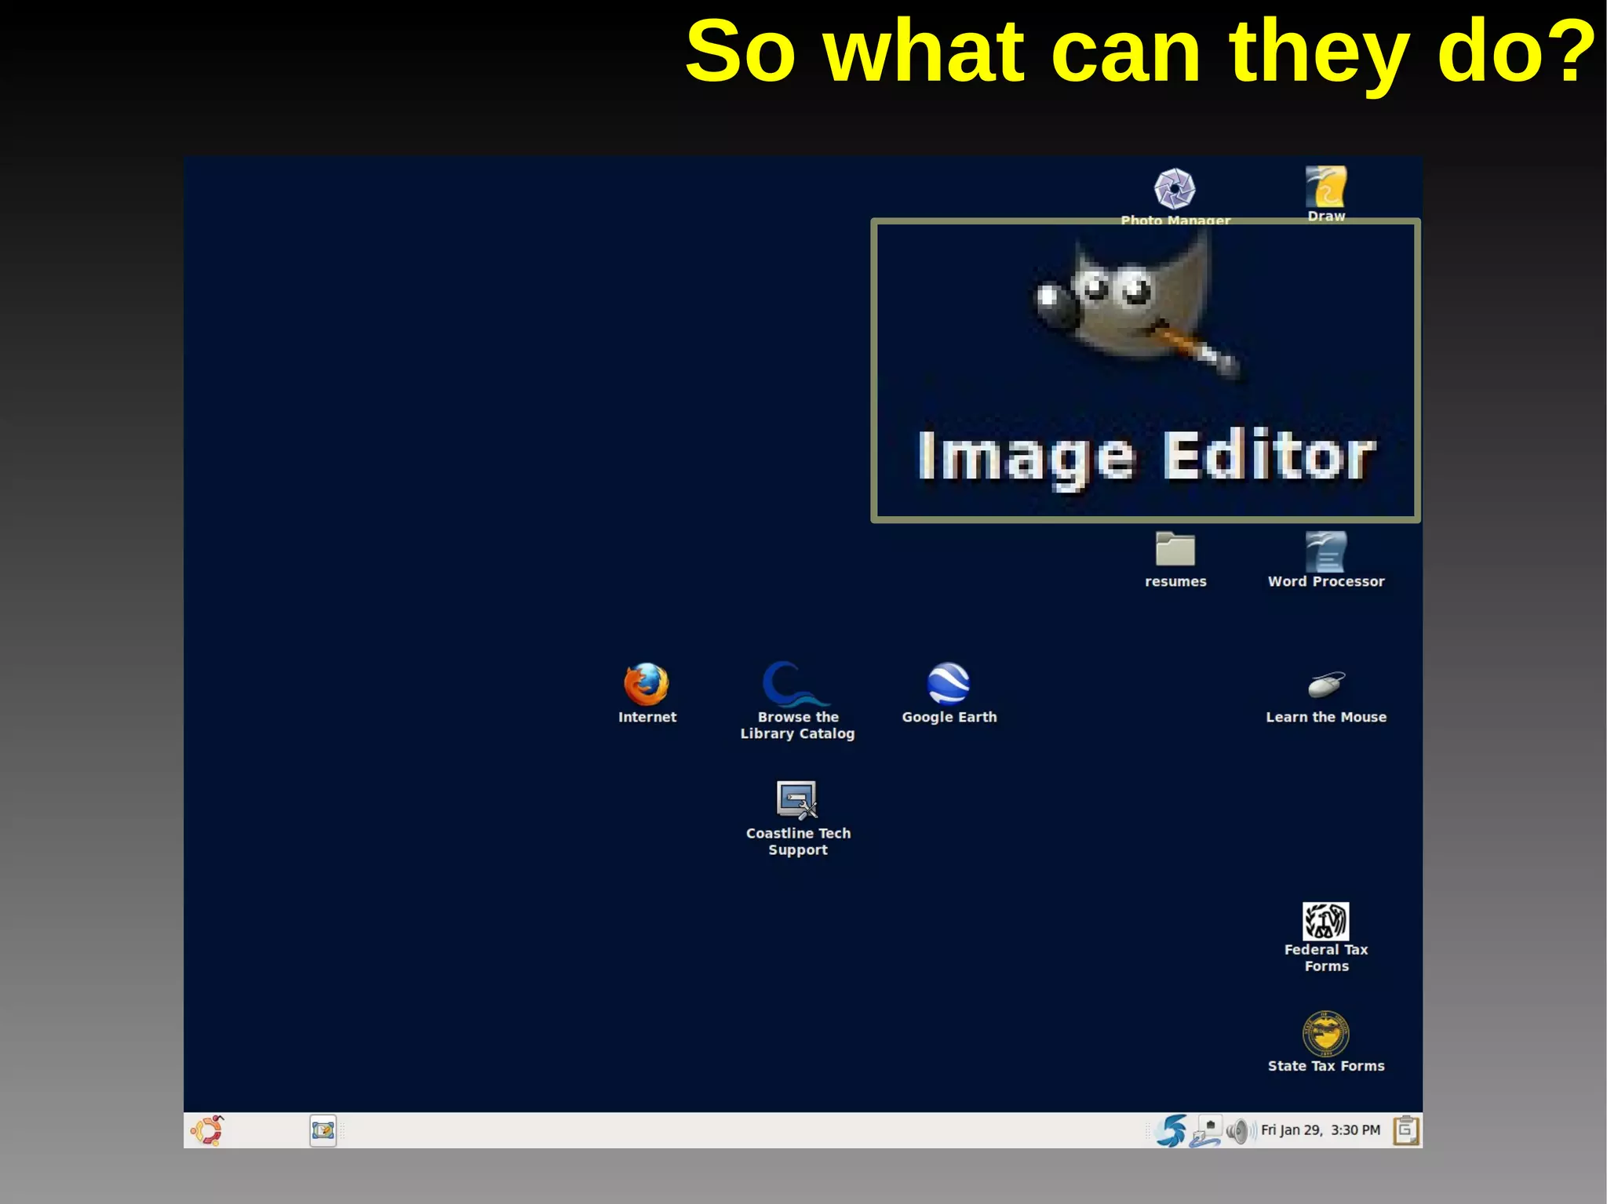The height and width of the screenshot is (1204, 1607).
Task: Launch the Word Processor icon
Action: click(x=1326, y=552)
